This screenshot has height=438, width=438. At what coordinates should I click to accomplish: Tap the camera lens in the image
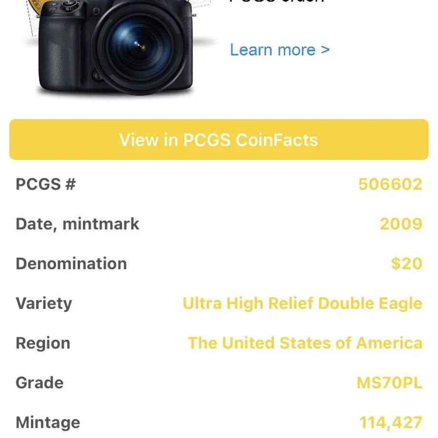pyautogui.click(x=139, y=47)
